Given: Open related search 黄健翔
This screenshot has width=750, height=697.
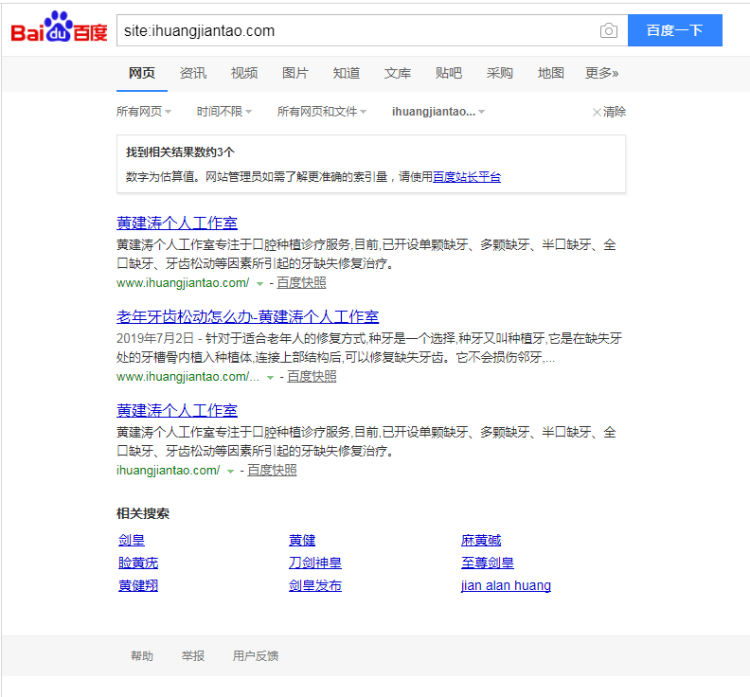Looking at the screenshot, I should tap(138, 585).
